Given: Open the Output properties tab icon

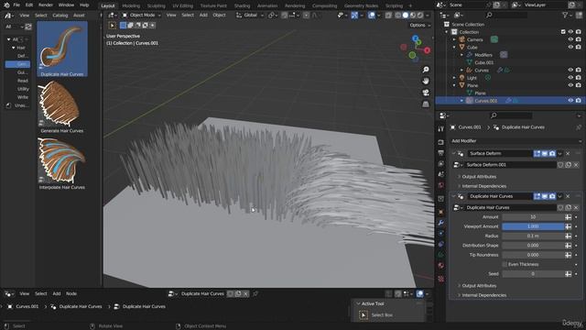Looking at the screenshot, I should tap(441, 153).
